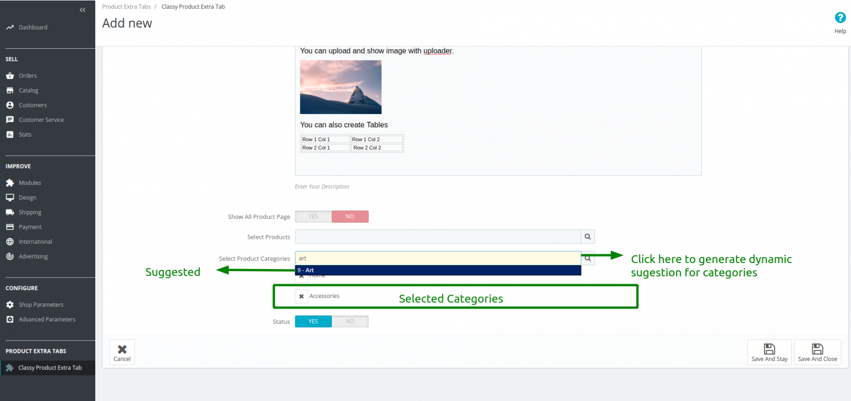
Task: Click the mountain image in description editor
Action: [x=341, y=87]
